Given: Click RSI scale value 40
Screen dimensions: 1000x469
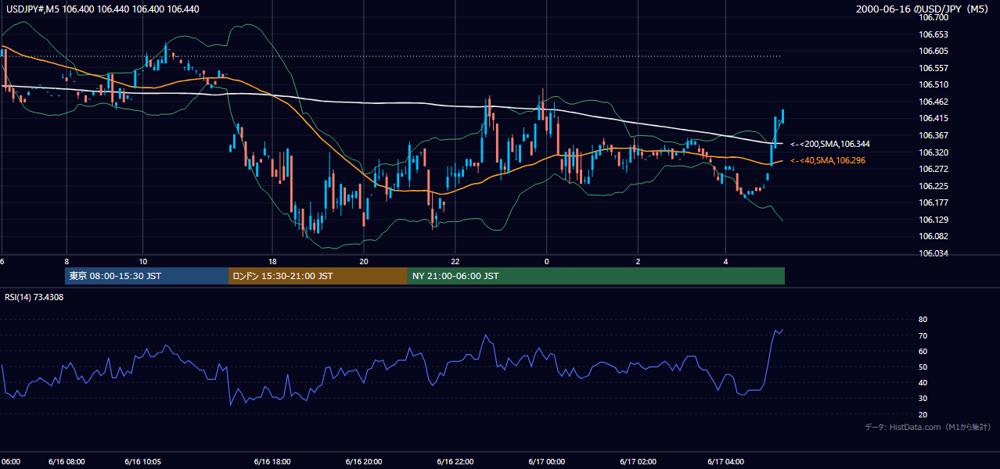Looking at the screenshot, I should pos(923,382).
